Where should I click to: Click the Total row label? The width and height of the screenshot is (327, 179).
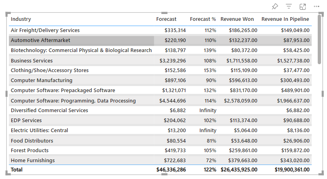click(x=17, y=170)
